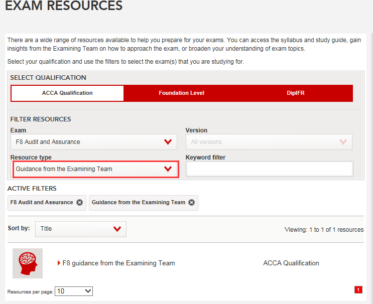The height and width of the screenshot is (304, 373).
Task: Click the red arrow beside F8 guidance title
Action: pyautogui.click(x=59, y=263)
